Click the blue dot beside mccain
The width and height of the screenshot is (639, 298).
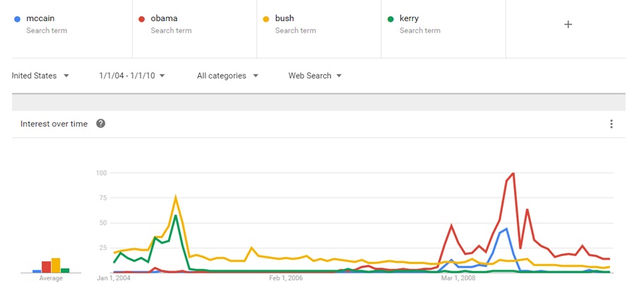pos(16,19)
